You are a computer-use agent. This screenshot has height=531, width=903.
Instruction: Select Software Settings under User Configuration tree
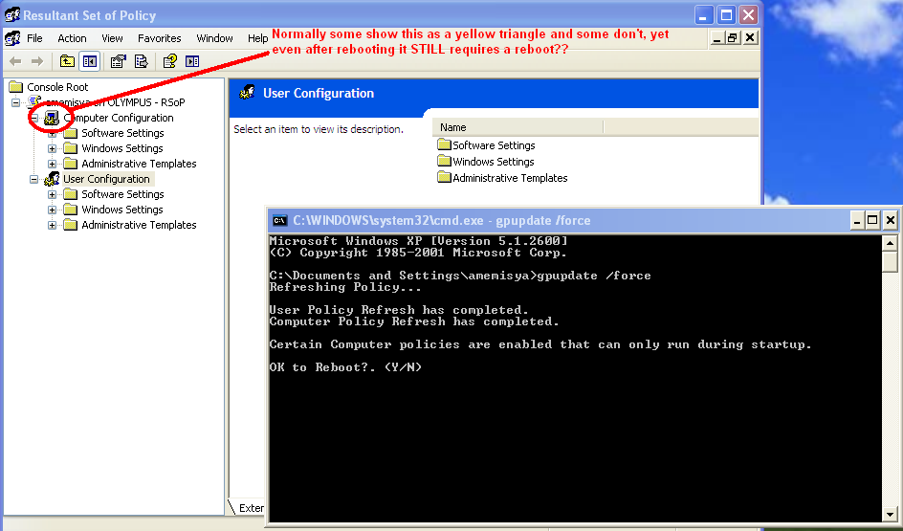click(122, 194)
